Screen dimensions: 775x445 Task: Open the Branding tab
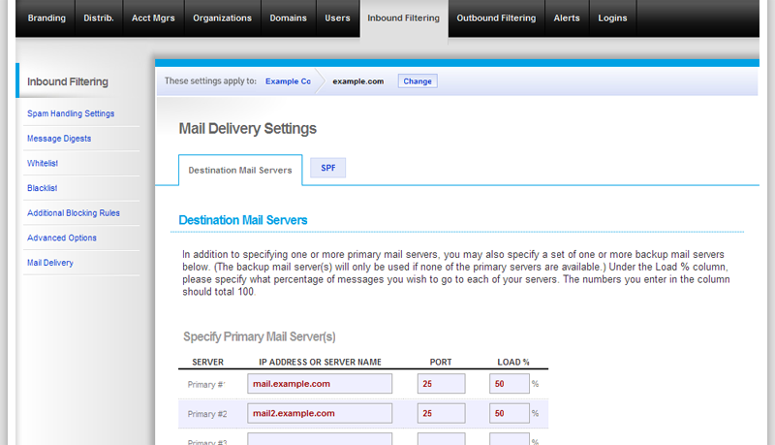[46, 18]
